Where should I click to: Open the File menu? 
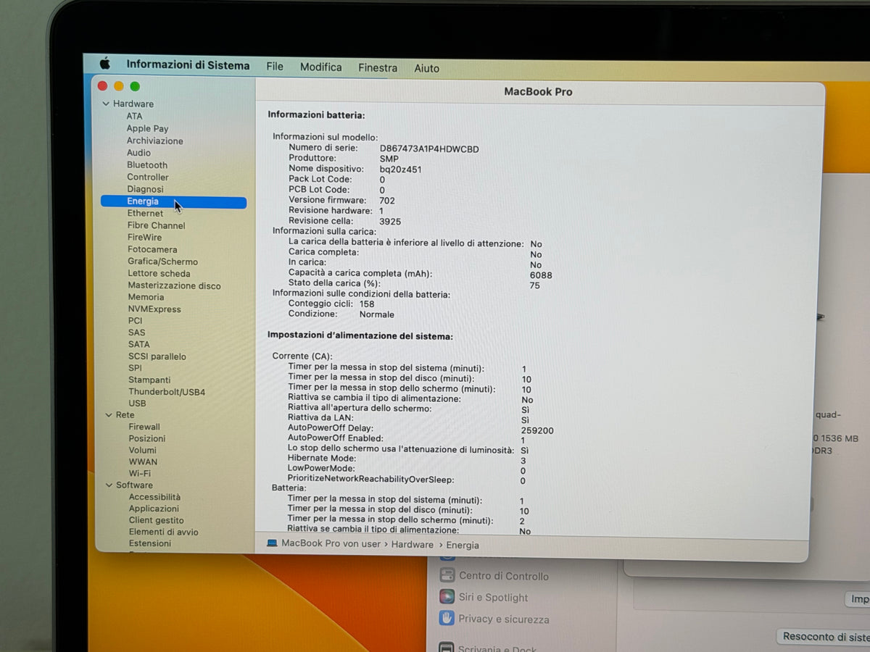[x=275, y=67]
